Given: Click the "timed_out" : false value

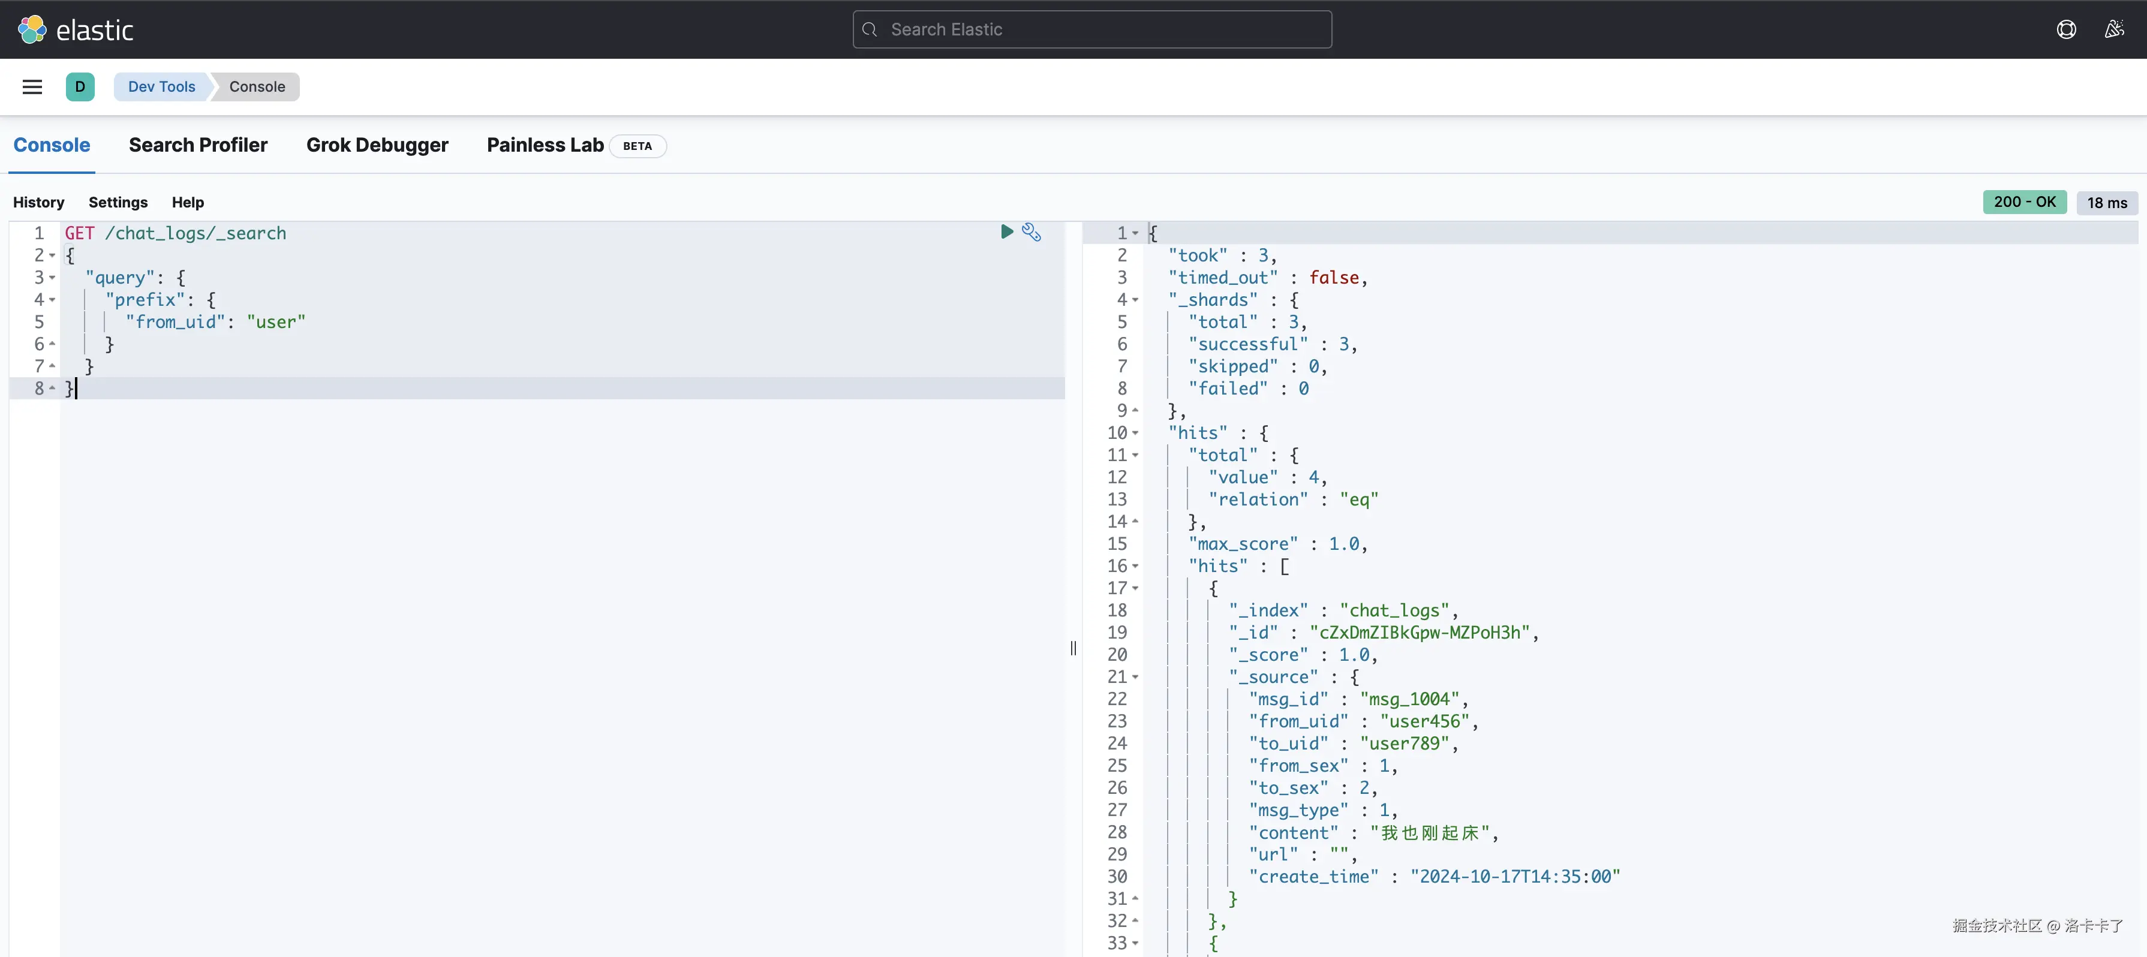Looking at the screenshot, I should (x=1334, y=278).
